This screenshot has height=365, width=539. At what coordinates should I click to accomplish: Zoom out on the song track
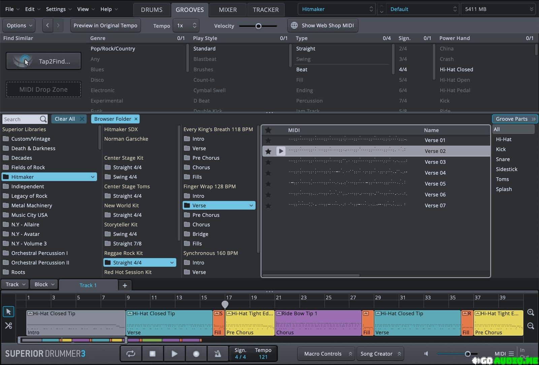[x=531, y=326]
